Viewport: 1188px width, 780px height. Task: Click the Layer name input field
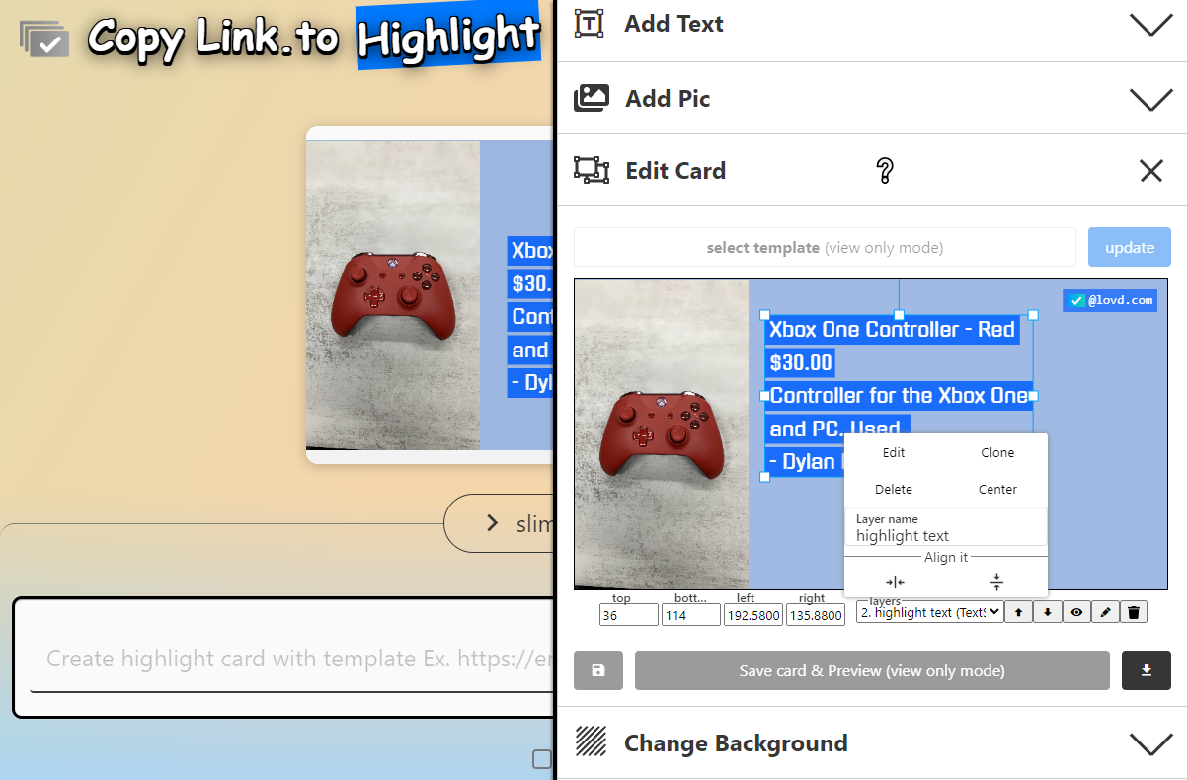click(x=946, y=527)
